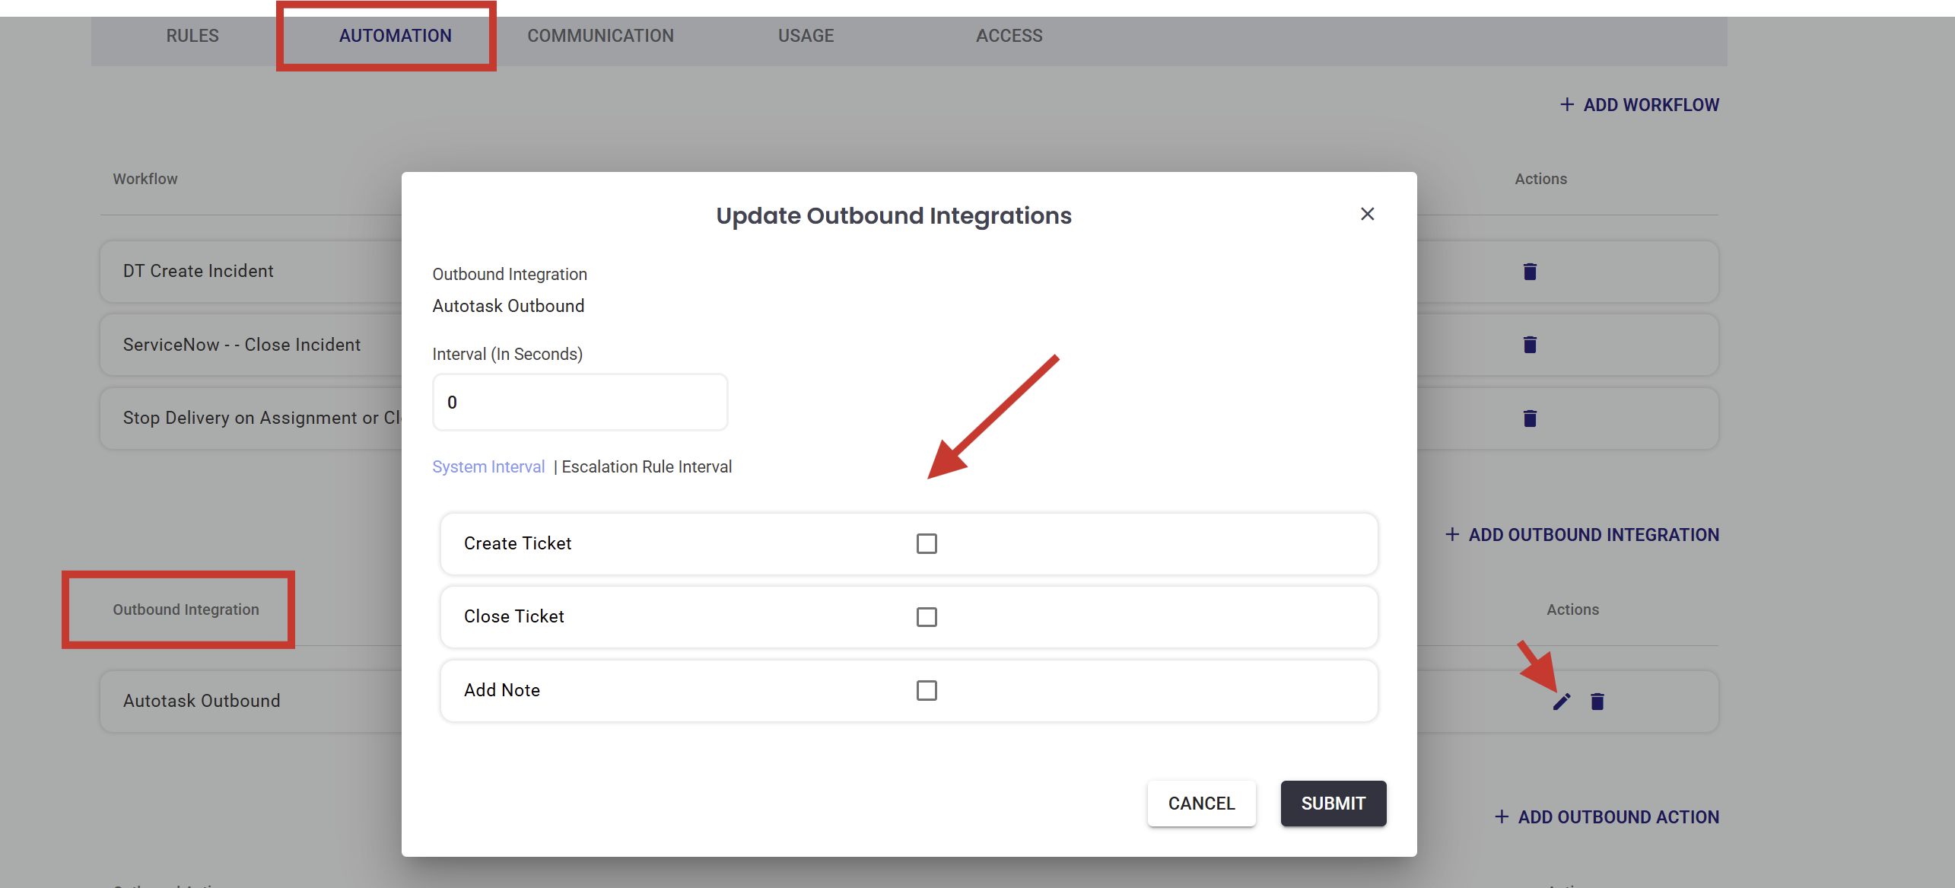Focus the Interval in Seconds field
Image resolution: width=1955 pixels, height=888 pixels.
click(580, 403)
